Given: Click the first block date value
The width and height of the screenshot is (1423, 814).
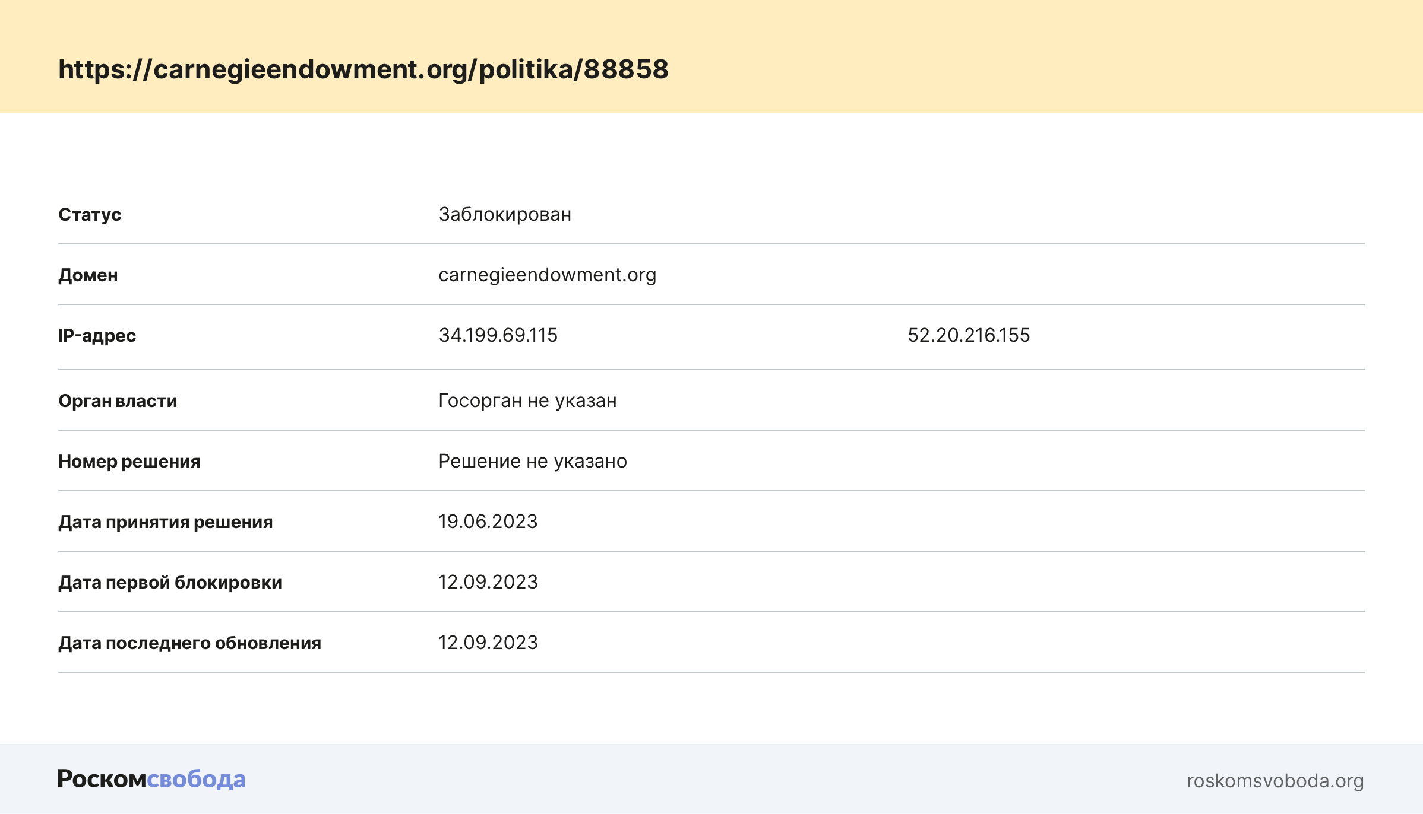Looking at the screenshot, I should (488, 582).
